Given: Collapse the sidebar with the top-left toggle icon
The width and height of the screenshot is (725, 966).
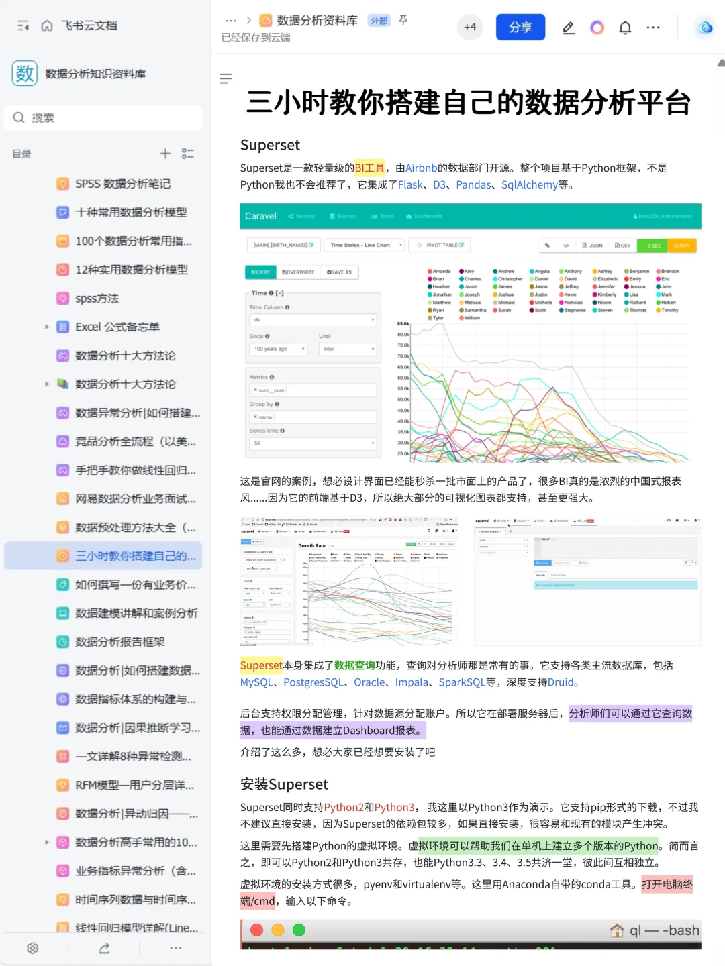Looking at the screenshot, I should click(x=23, y=25).
